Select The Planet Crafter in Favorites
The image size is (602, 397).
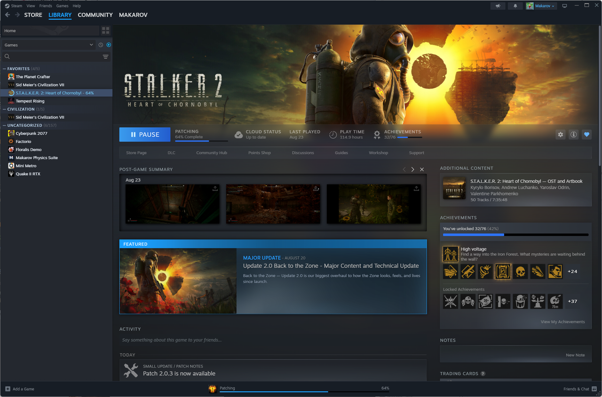pos(33,77)
